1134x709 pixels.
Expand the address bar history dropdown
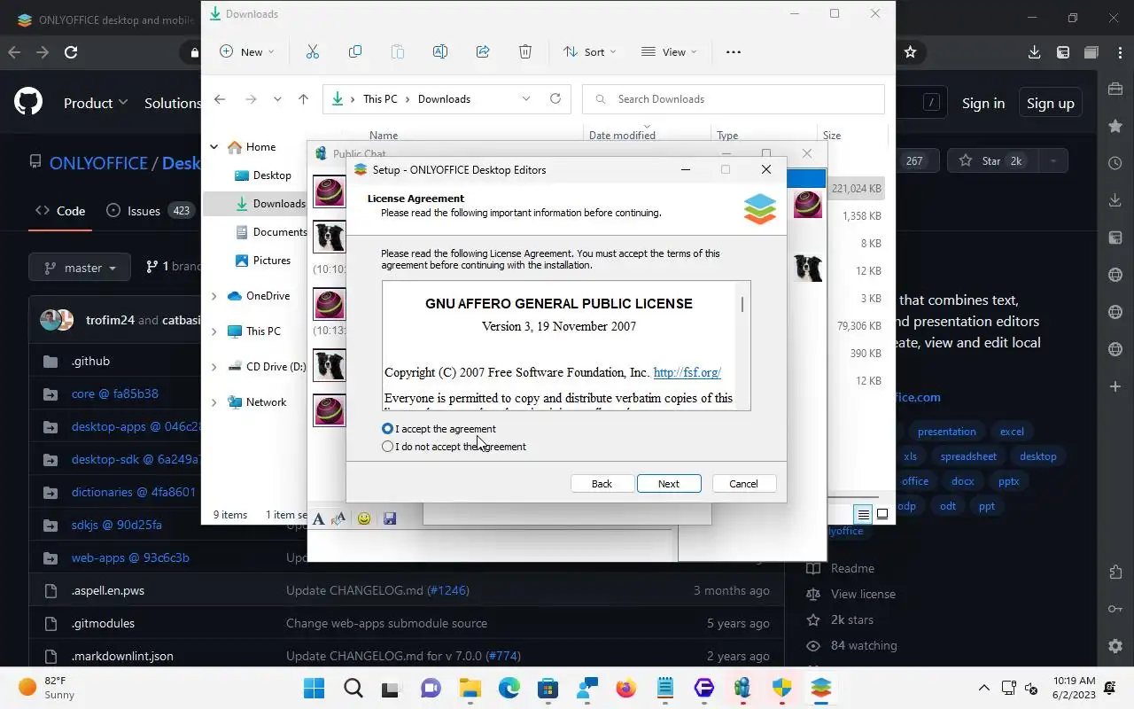pyautogui.click(x=526, y=99)
